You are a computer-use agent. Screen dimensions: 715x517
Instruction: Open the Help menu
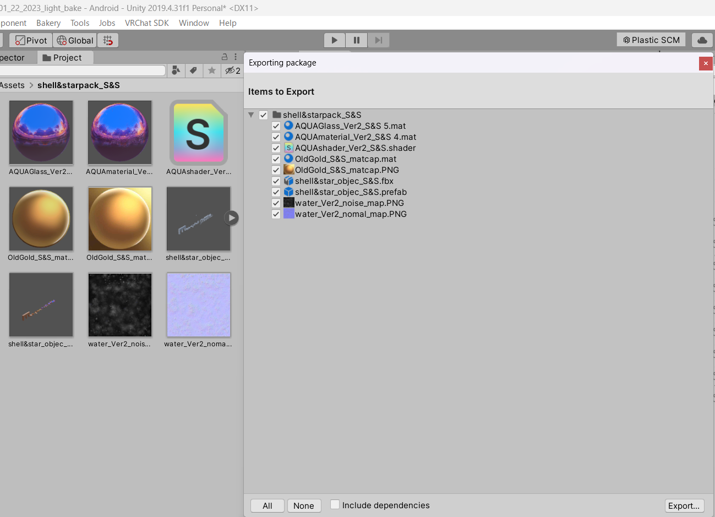pos(228,23)
